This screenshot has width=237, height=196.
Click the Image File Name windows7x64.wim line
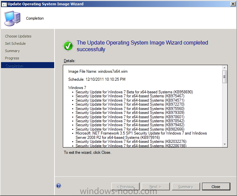(x=98, y=71)
